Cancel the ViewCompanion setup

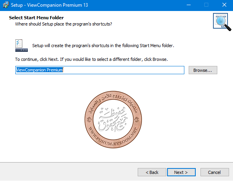click(x=215, y=172)
